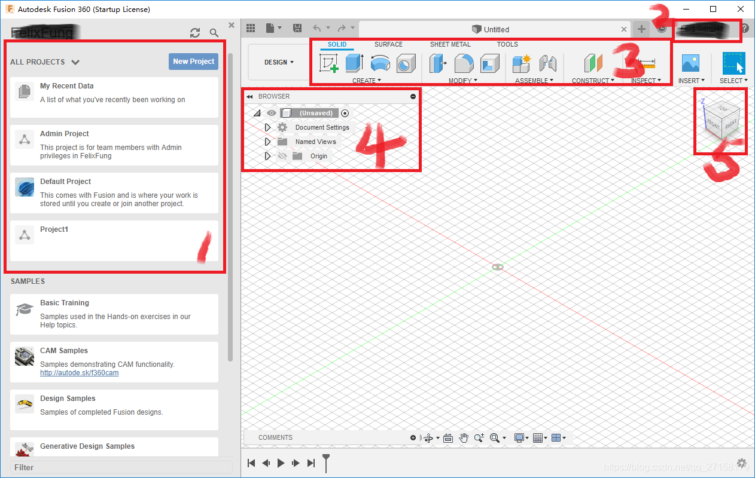
Task: Open the Design workspace dropdown
Action: tap(279, 62)
